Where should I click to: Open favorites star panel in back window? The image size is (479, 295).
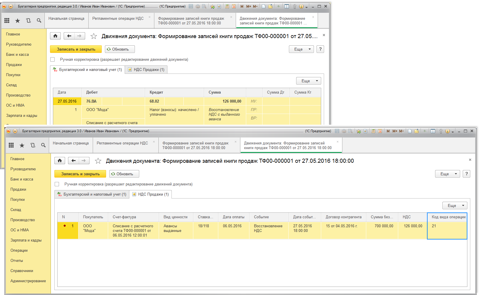tap(18, 21)
